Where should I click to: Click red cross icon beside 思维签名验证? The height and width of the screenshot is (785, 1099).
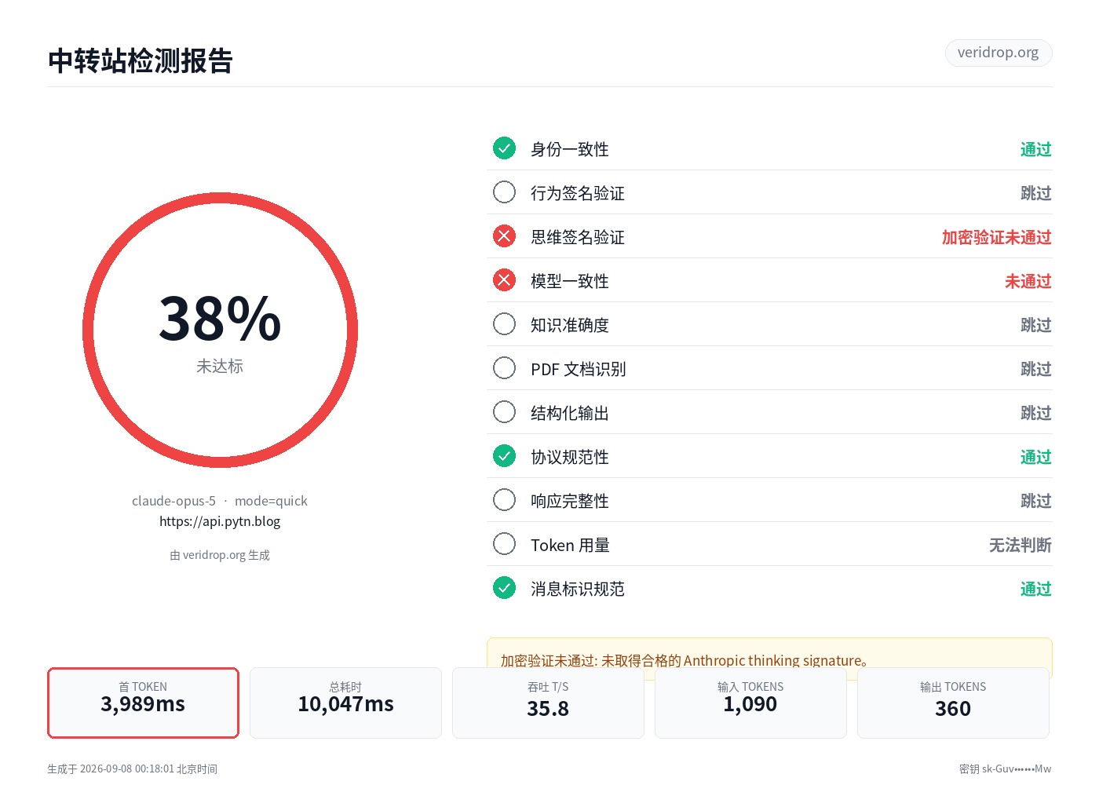(x=504, y=236)
